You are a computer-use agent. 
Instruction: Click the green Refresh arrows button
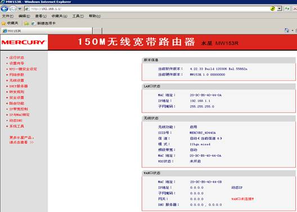pyautogui.click(x=287, y=8)
